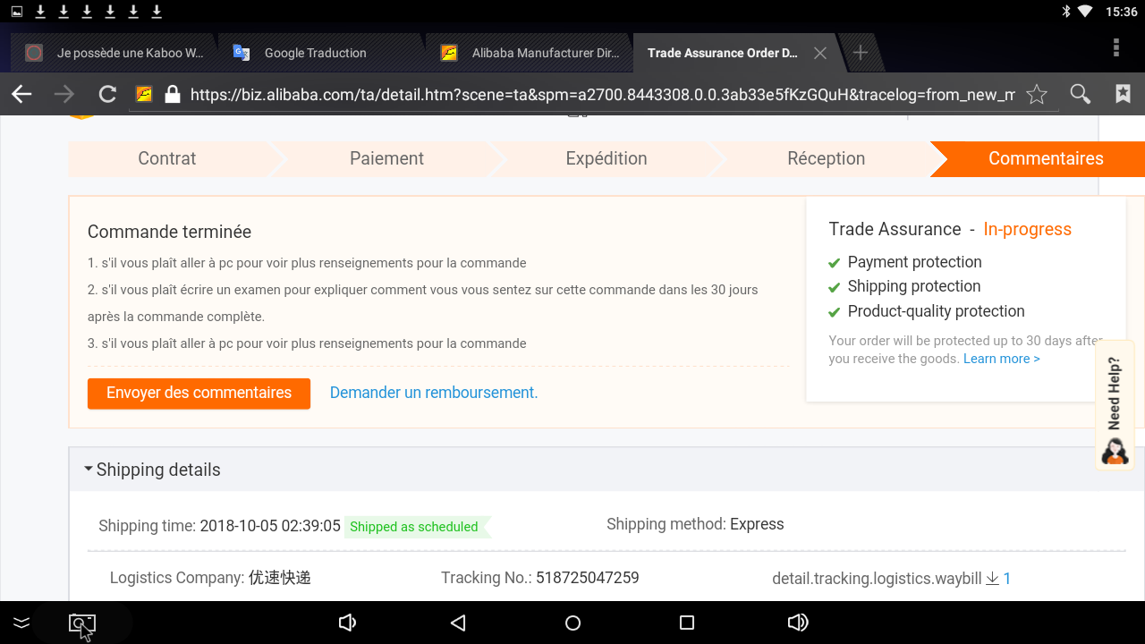Screen dimensions: 1145x644
Task: Tap the clock showing 15:36
Action: coord(1121,12)
